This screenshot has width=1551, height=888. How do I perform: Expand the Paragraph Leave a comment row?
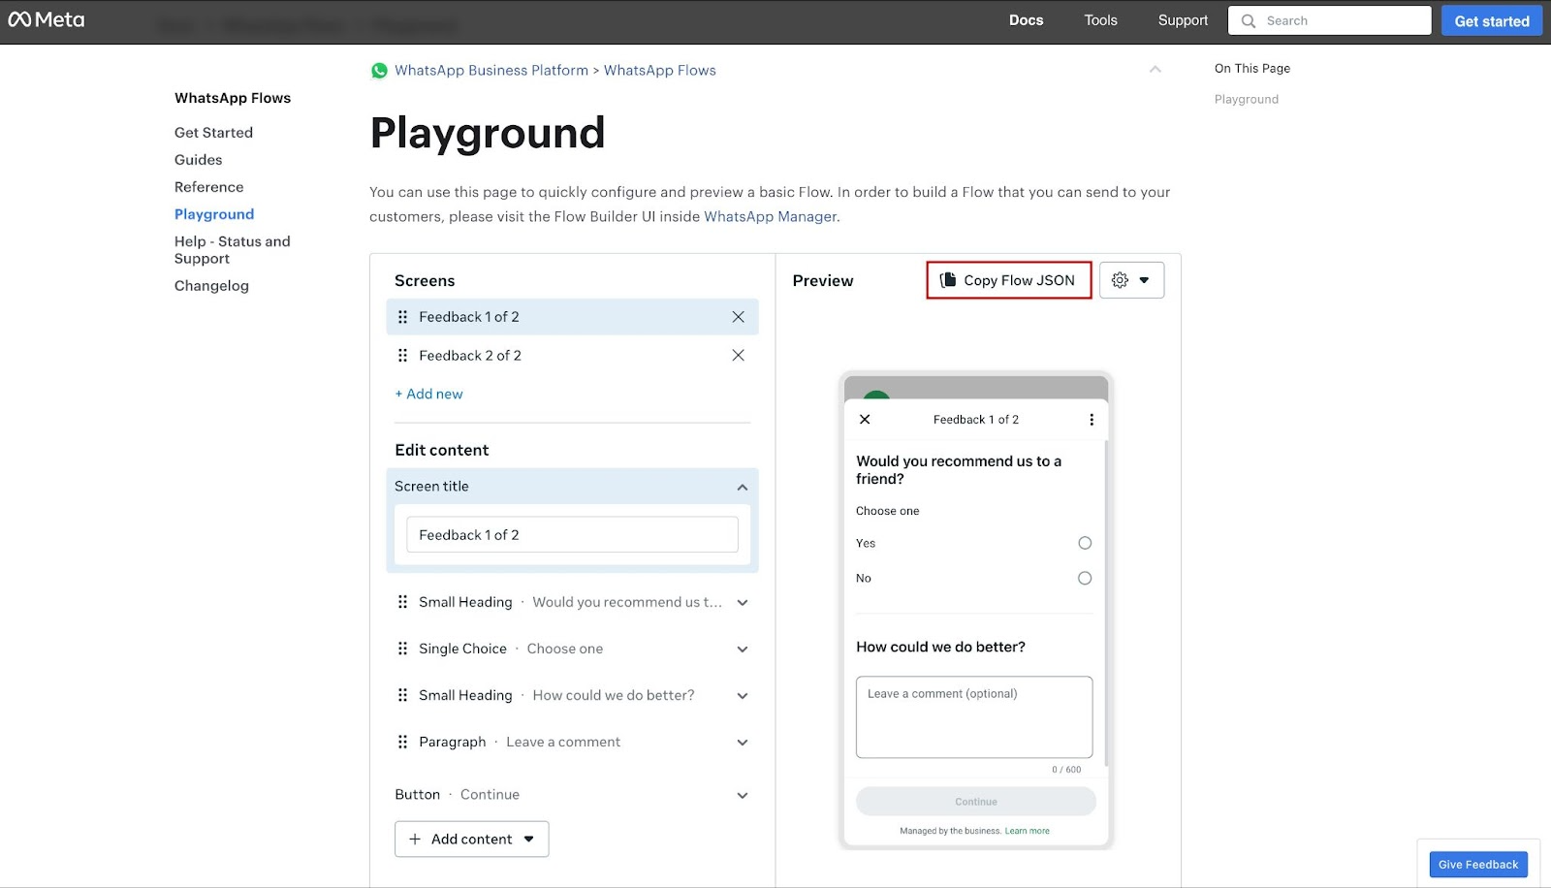coord(743,743)
